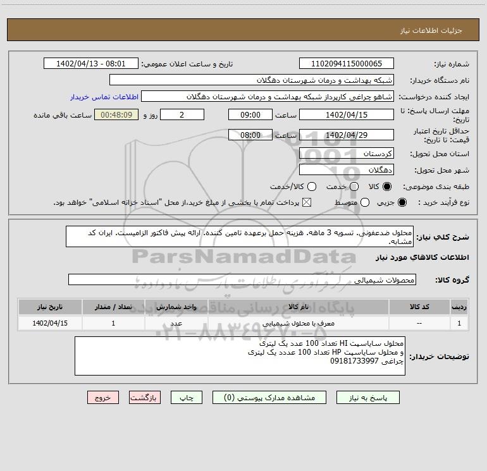The image size is (487, 471).
Task: Click the نام کالا column header
Action: tap(298, 307)
